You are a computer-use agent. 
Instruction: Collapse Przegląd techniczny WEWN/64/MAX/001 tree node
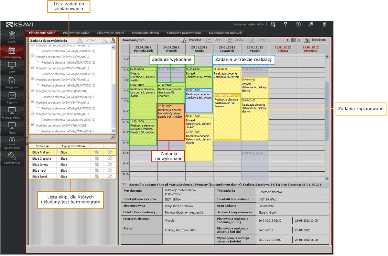point(32,102)
